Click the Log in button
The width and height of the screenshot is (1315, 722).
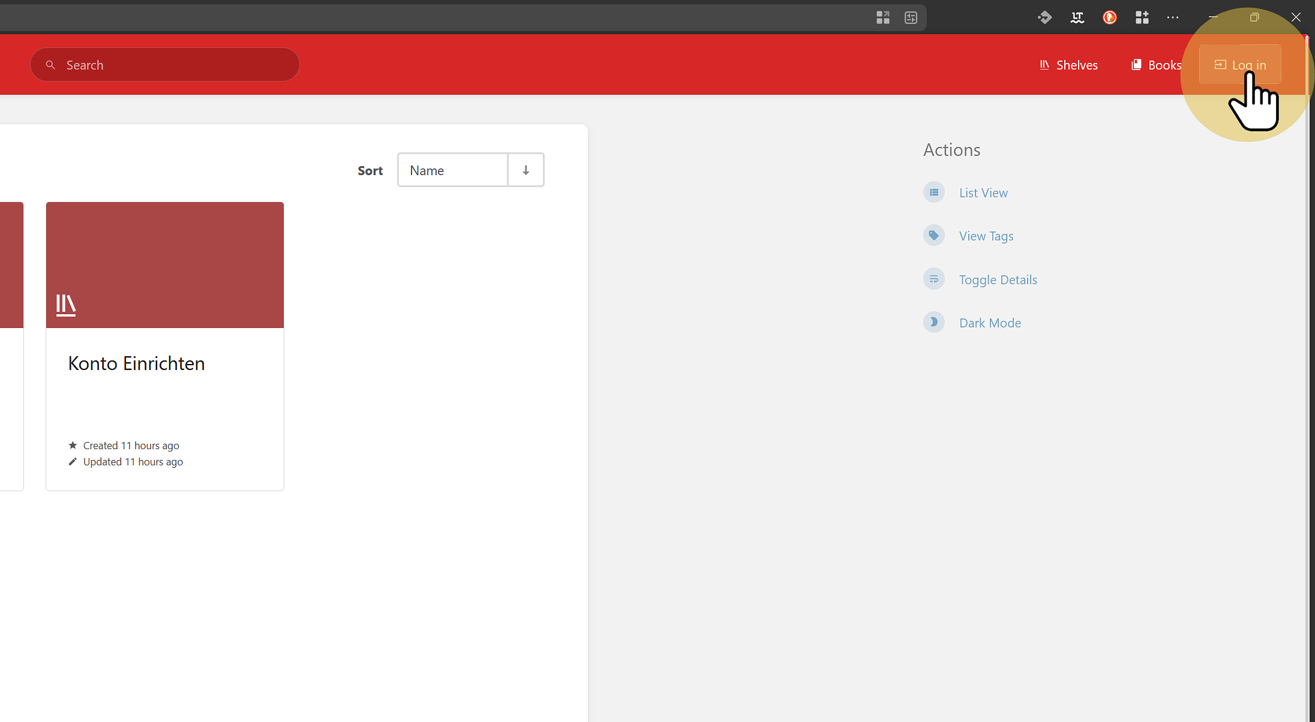pyautogui.click(x=1240, y=65)
